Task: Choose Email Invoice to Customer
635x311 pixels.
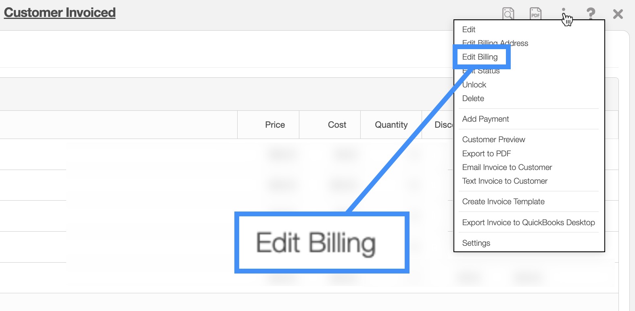Action: [507, 167]
